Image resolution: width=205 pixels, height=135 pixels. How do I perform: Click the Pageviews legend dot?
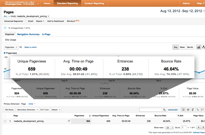click(4, 53)
